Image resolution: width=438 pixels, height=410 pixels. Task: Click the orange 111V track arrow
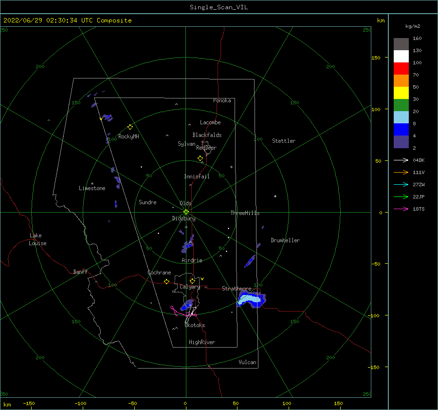click(x=401, y=173)
